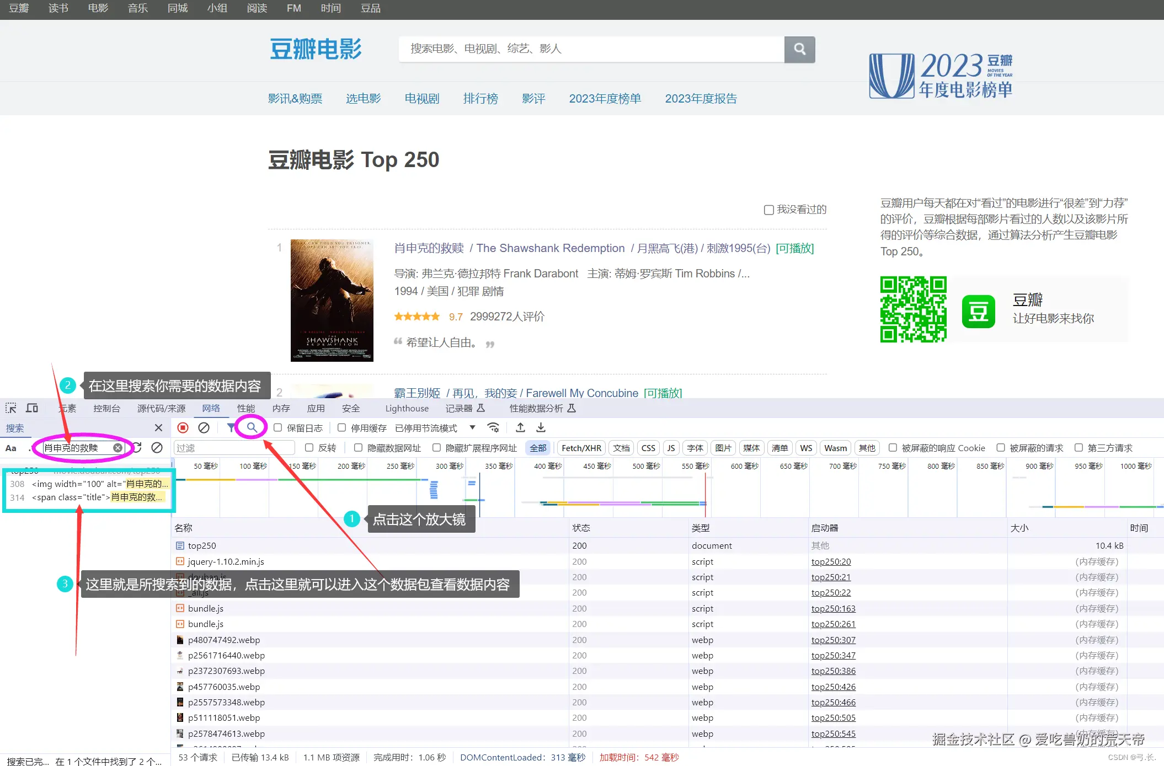Click the 肖申克的救赎 movie title link
This screenshot has width=1164, height=766.
tap(429, 248)
